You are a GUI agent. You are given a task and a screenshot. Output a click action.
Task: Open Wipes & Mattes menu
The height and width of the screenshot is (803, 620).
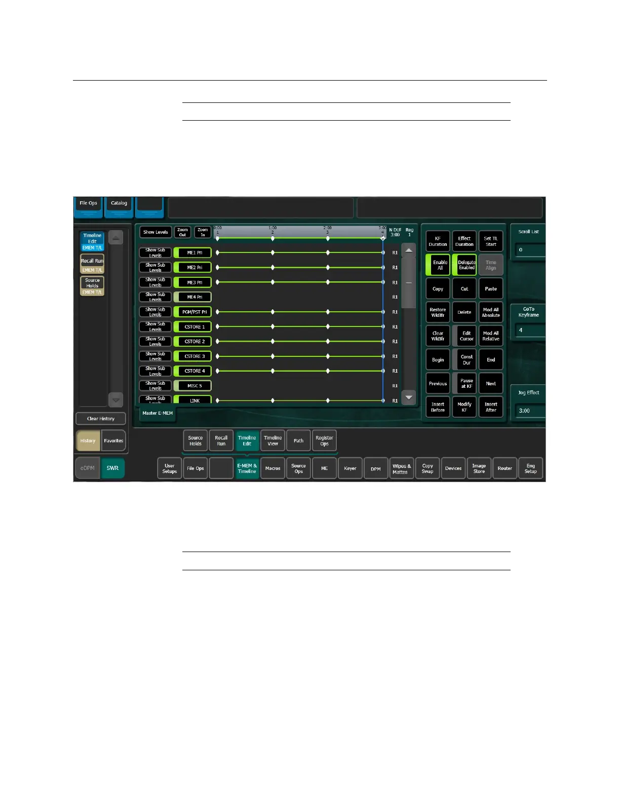click(x=402, y=468)
